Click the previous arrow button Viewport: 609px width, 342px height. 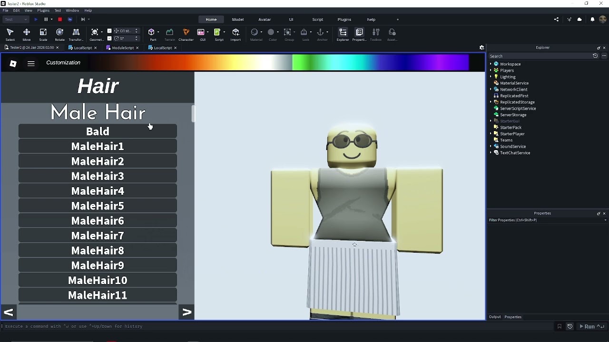click(x=8, y=312)
